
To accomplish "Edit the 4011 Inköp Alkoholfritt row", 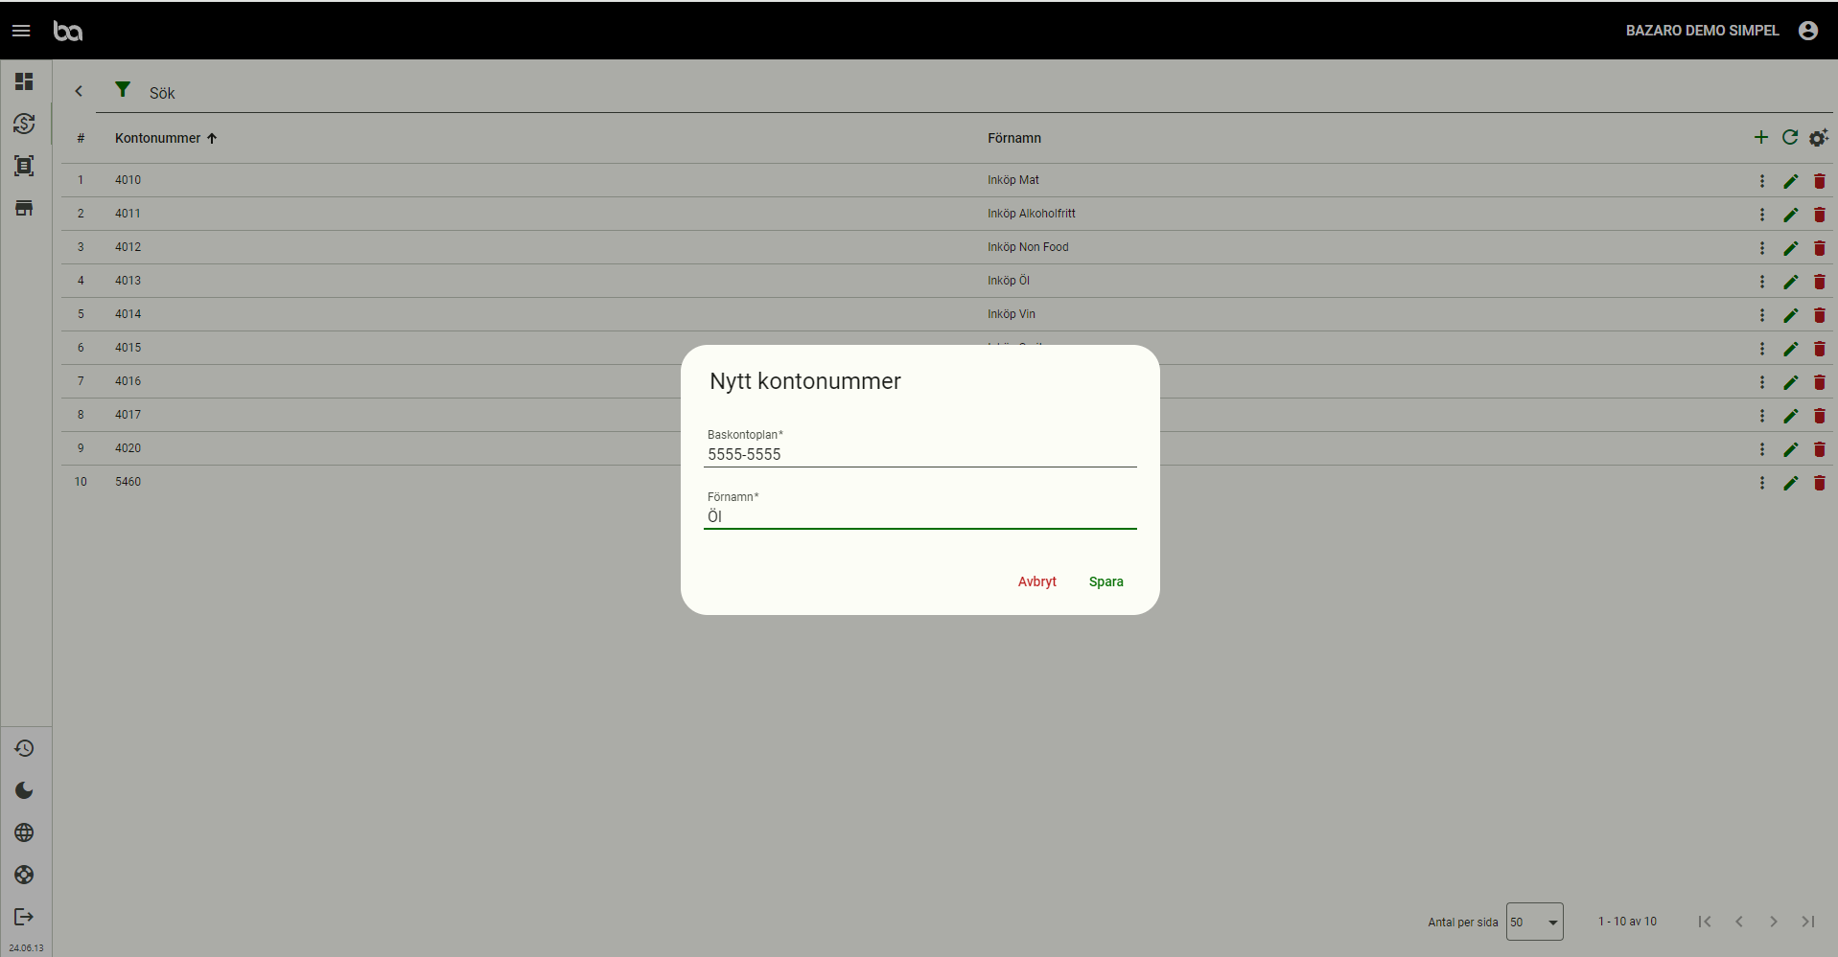I will pyautogui.click(x=1791, y=215).
